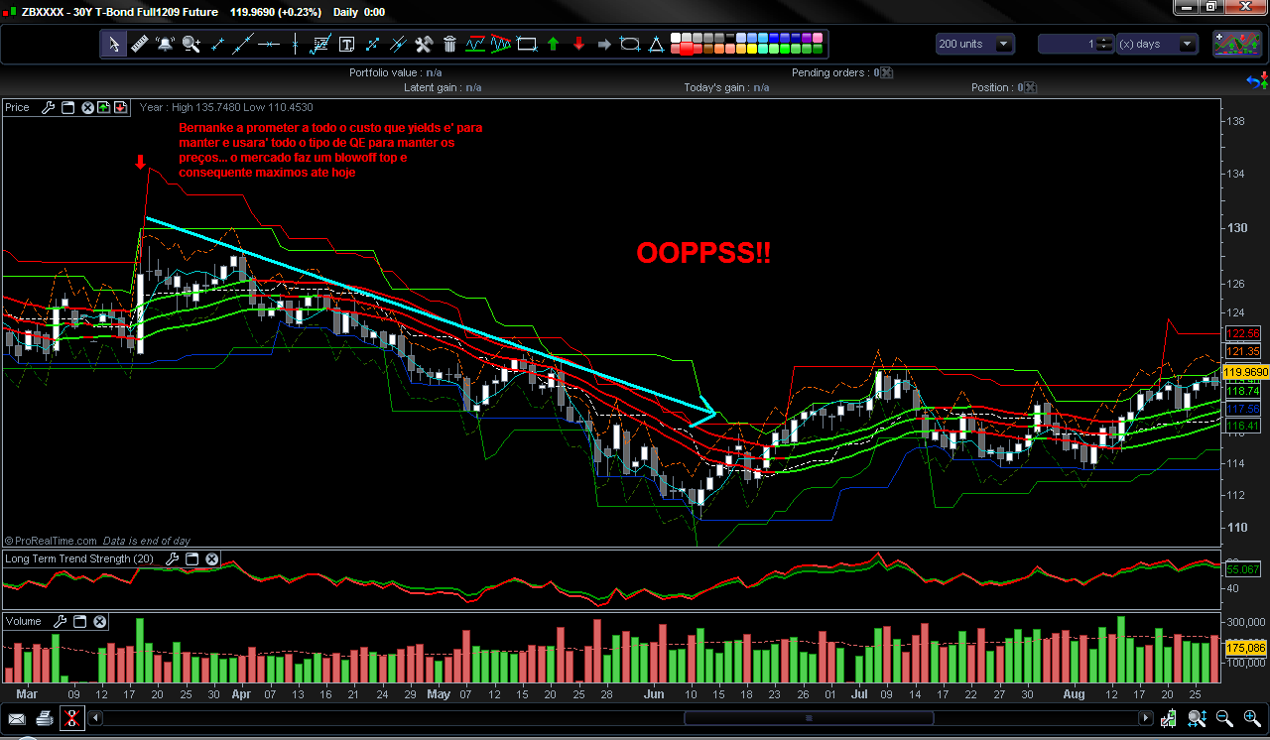1270x740 pixels.
Task: Select the Fibonacci retracement tool
Action: 321,44
